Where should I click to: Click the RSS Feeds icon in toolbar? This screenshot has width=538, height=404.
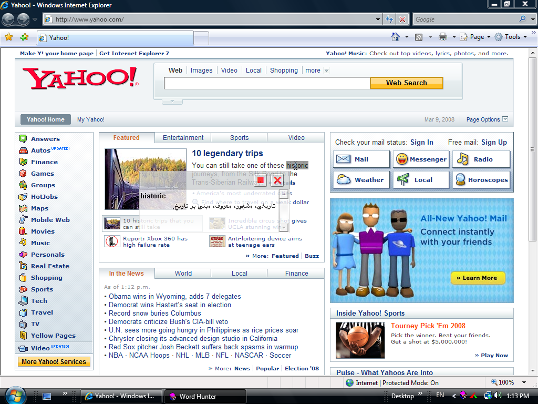tap(419, 37)
